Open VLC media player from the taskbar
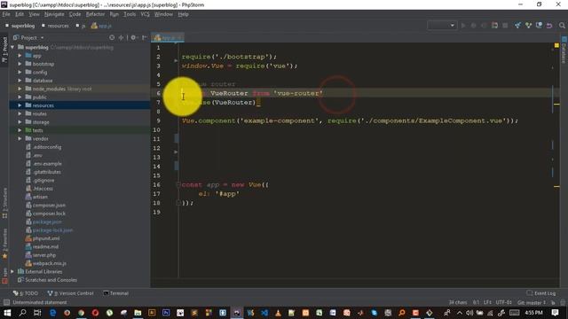Image resolution: width=568 pixels, height=319 pixels. pos(278,313)
